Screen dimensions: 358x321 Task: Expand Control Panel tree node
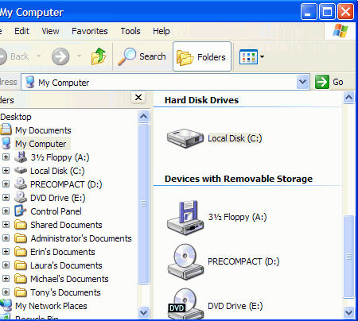pyautogui.click(x=6, y=211)
